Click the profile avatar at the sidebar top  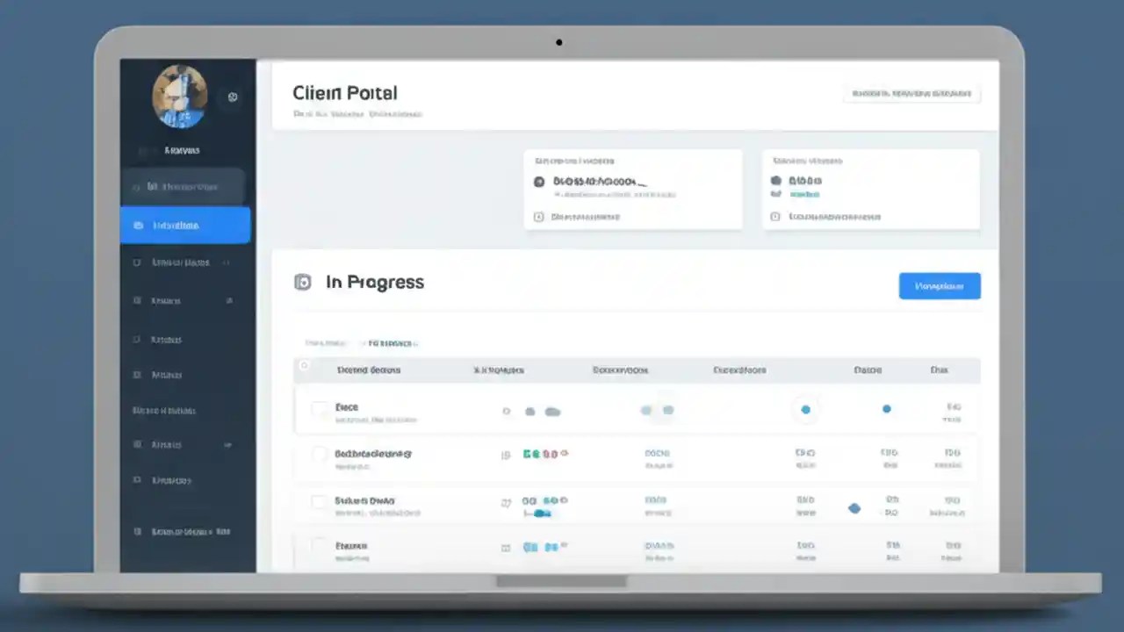click(180, 97)
